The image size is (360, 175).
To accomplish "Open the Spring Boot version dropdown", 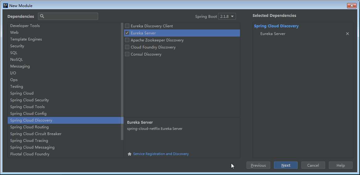I will (227, 17).
